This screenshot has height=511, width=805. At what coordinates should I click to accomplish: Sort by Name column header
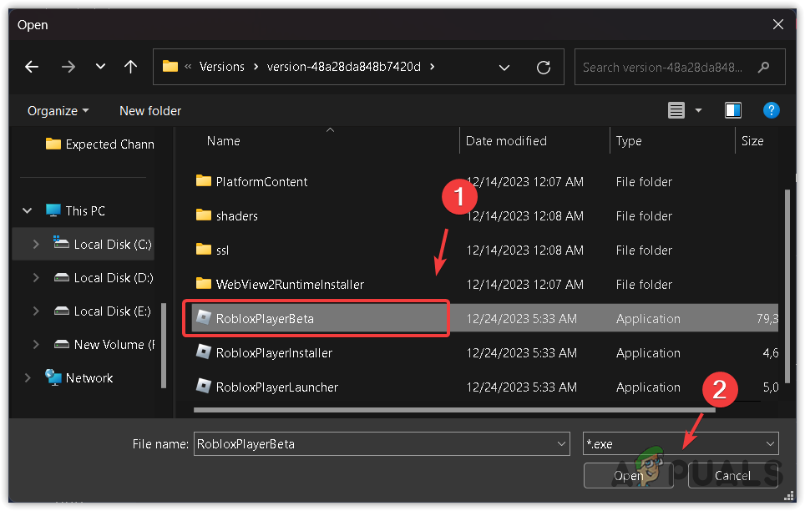223,141
